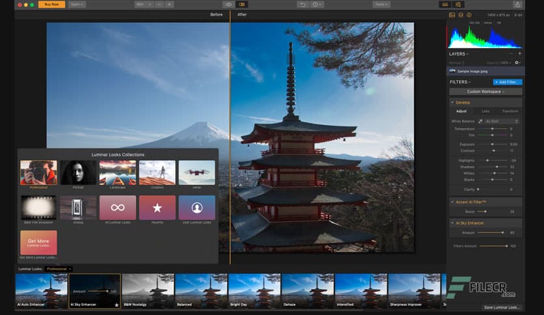544x315 pixels.
Task: Open the zoom percentage dropdown
Action: coord(144,5)
